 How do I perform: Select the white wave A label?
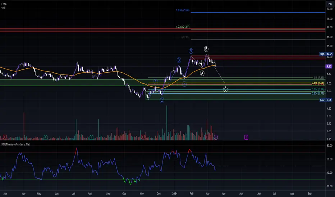pyautogui.click(x=202, y=73)
